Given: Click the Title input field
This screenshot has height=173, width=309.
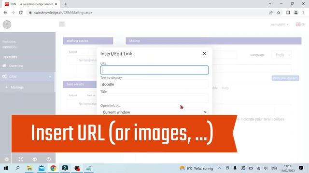Looking at the screenshot, I should pos(154,98).
